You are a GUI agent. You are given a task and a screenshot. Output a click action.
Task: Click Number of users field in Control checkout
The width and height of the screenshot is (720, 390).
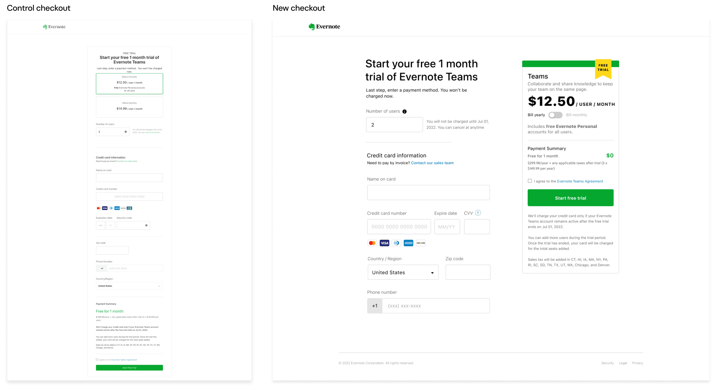pyautogui.click(x=112, y=132)
